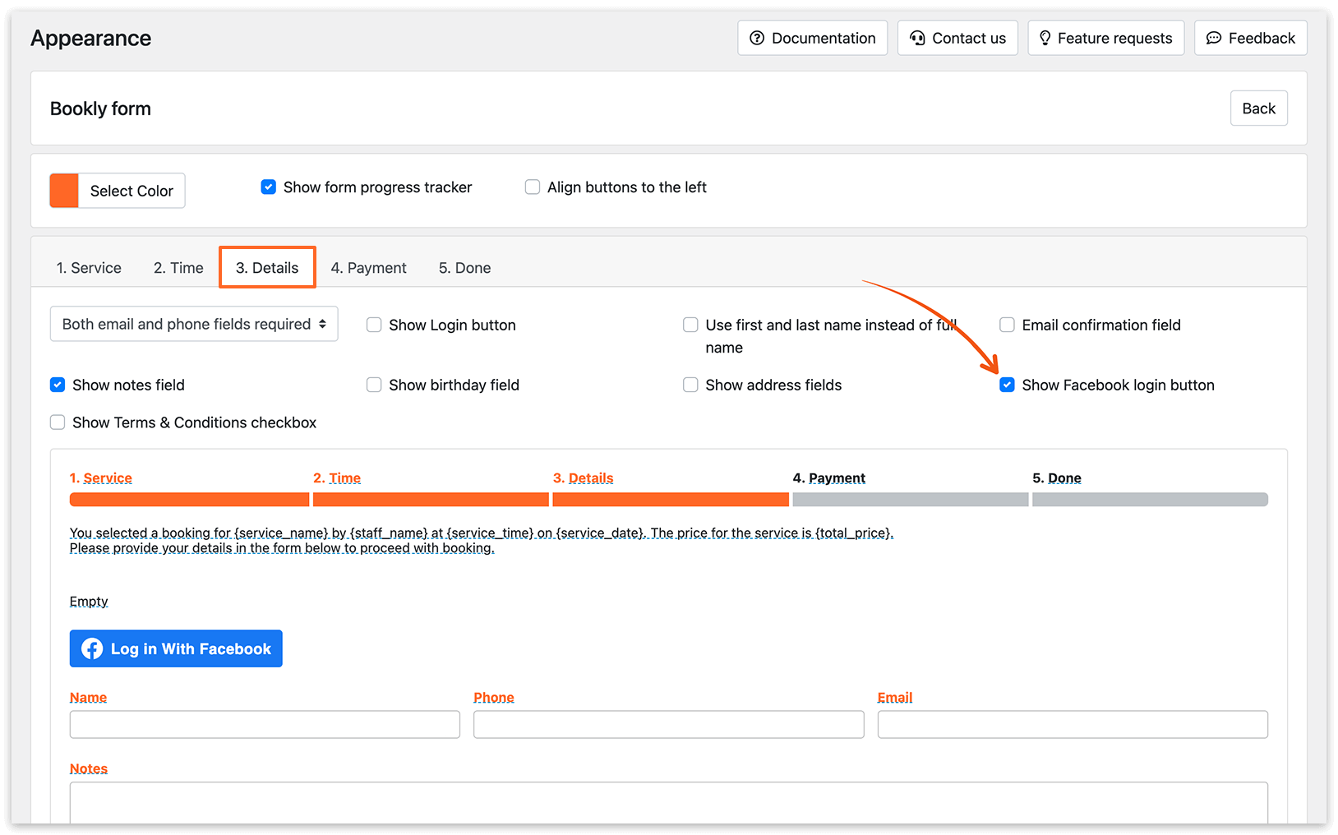Click into the Notes text area
Image resolution: width=1338 pixels, height=835 pixels.
click(x=669, y=803)
